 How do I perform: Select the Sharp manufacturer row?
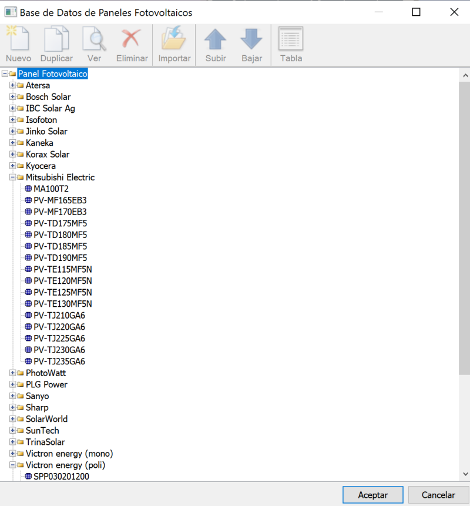[x=37, y=408]
